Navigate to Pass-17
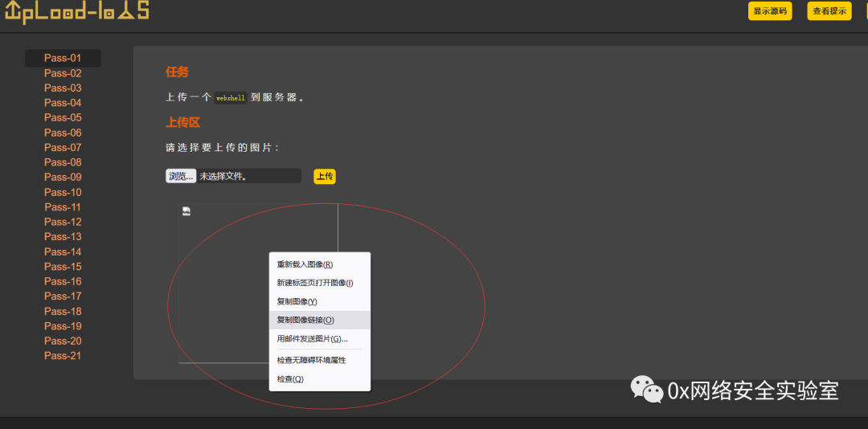The height and width of the screenshot is (429, 868). click(63, 296)
